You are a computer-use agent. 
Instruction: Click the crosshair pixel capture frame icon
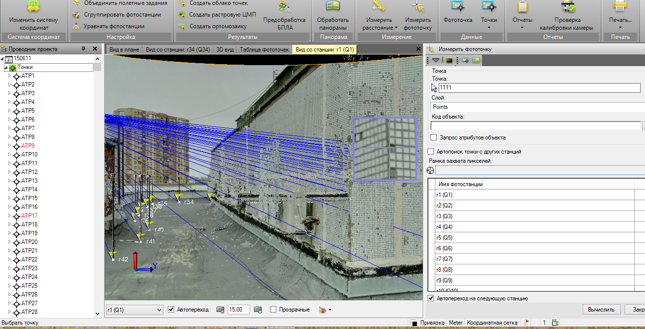point(430,170)
